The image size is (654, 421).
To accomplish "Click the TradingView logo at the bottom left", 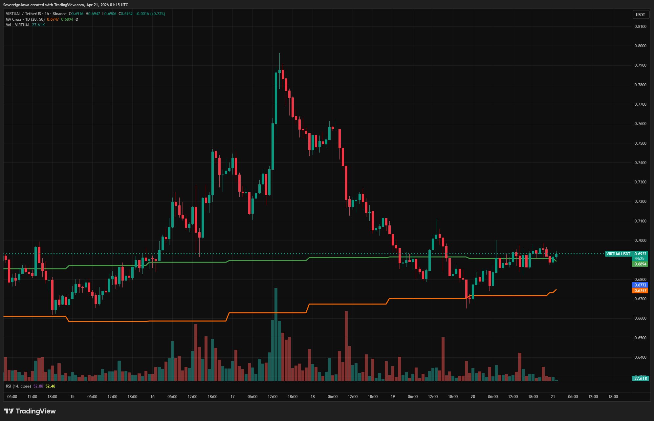I will pyautogui.click(x=30, y=411).
